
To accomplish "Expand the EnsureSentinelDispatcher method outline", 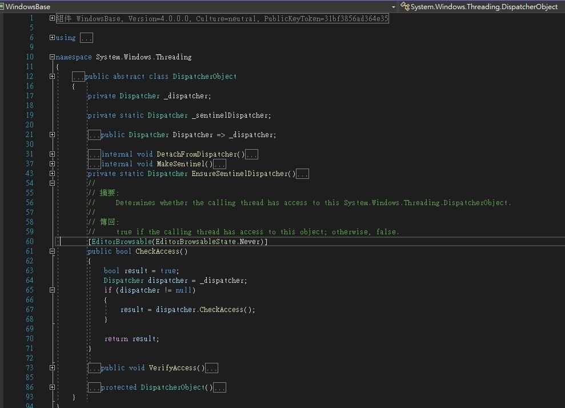I will click(x=52, y=174).
